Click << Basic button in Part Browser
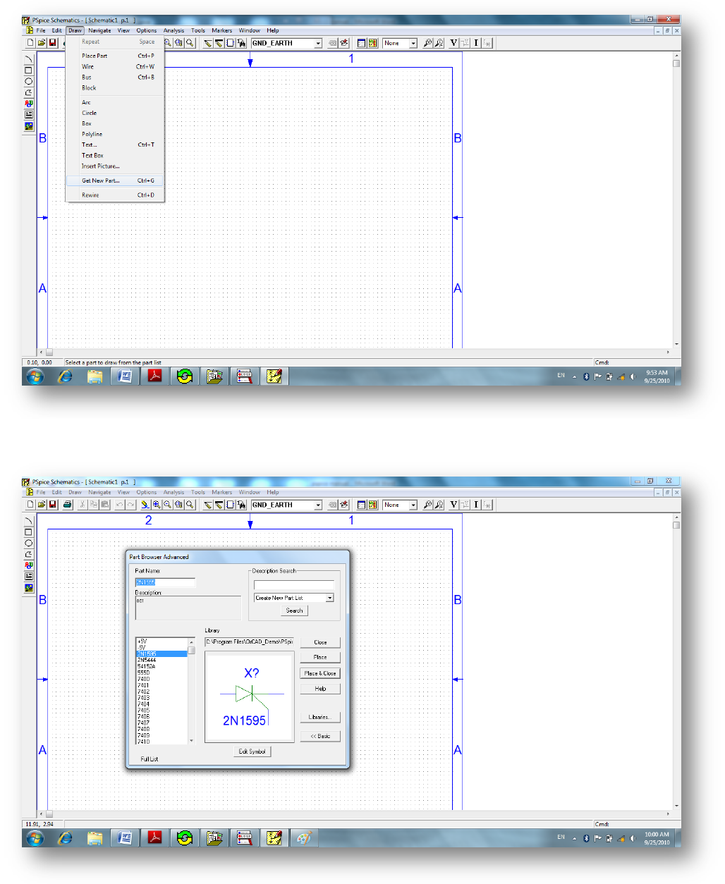Screen dimensions: 725x884 (320, 736)
